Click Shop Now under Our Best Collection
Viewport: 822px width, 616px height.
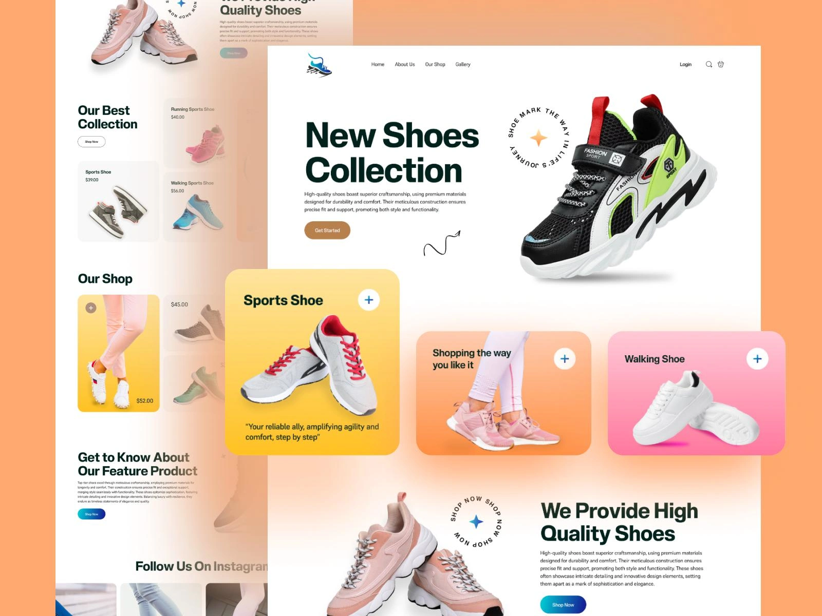91,142
